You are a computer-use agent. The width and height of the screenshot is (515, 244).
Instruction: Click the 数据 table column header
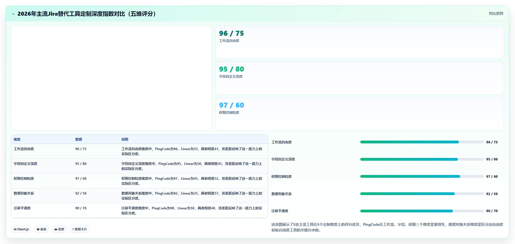coord(79,139)
